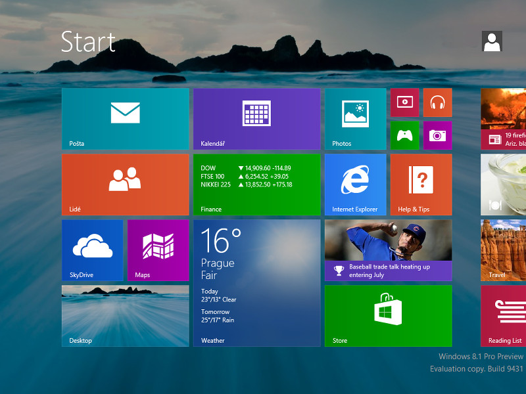The height and width of the screenshot is (394, 526).
Task: Click the FTSE 100 stock row
Action: [x=245, y=176]
